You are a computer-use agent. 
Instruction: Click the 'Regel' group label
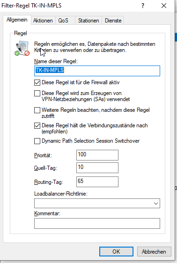[x=21, y=33]
